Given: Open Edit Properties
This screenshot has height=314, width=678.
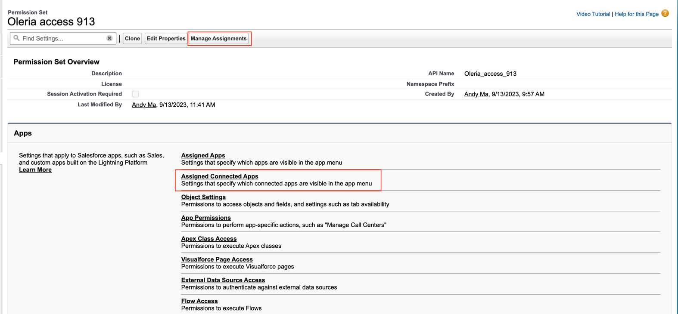Looking at the screenshot, I should tap(166, 38).
